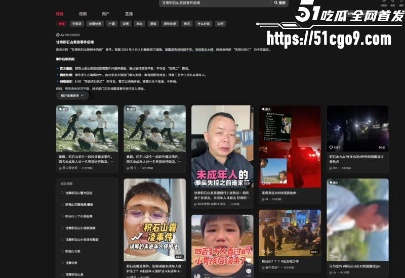This screenshot has height=278, width=405.
Task: Search related term 积石山完整视频 最新
Action: click(79, 205)
